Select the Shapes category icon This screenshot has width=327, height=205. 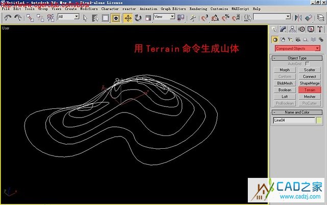click(x=283, y=40)
